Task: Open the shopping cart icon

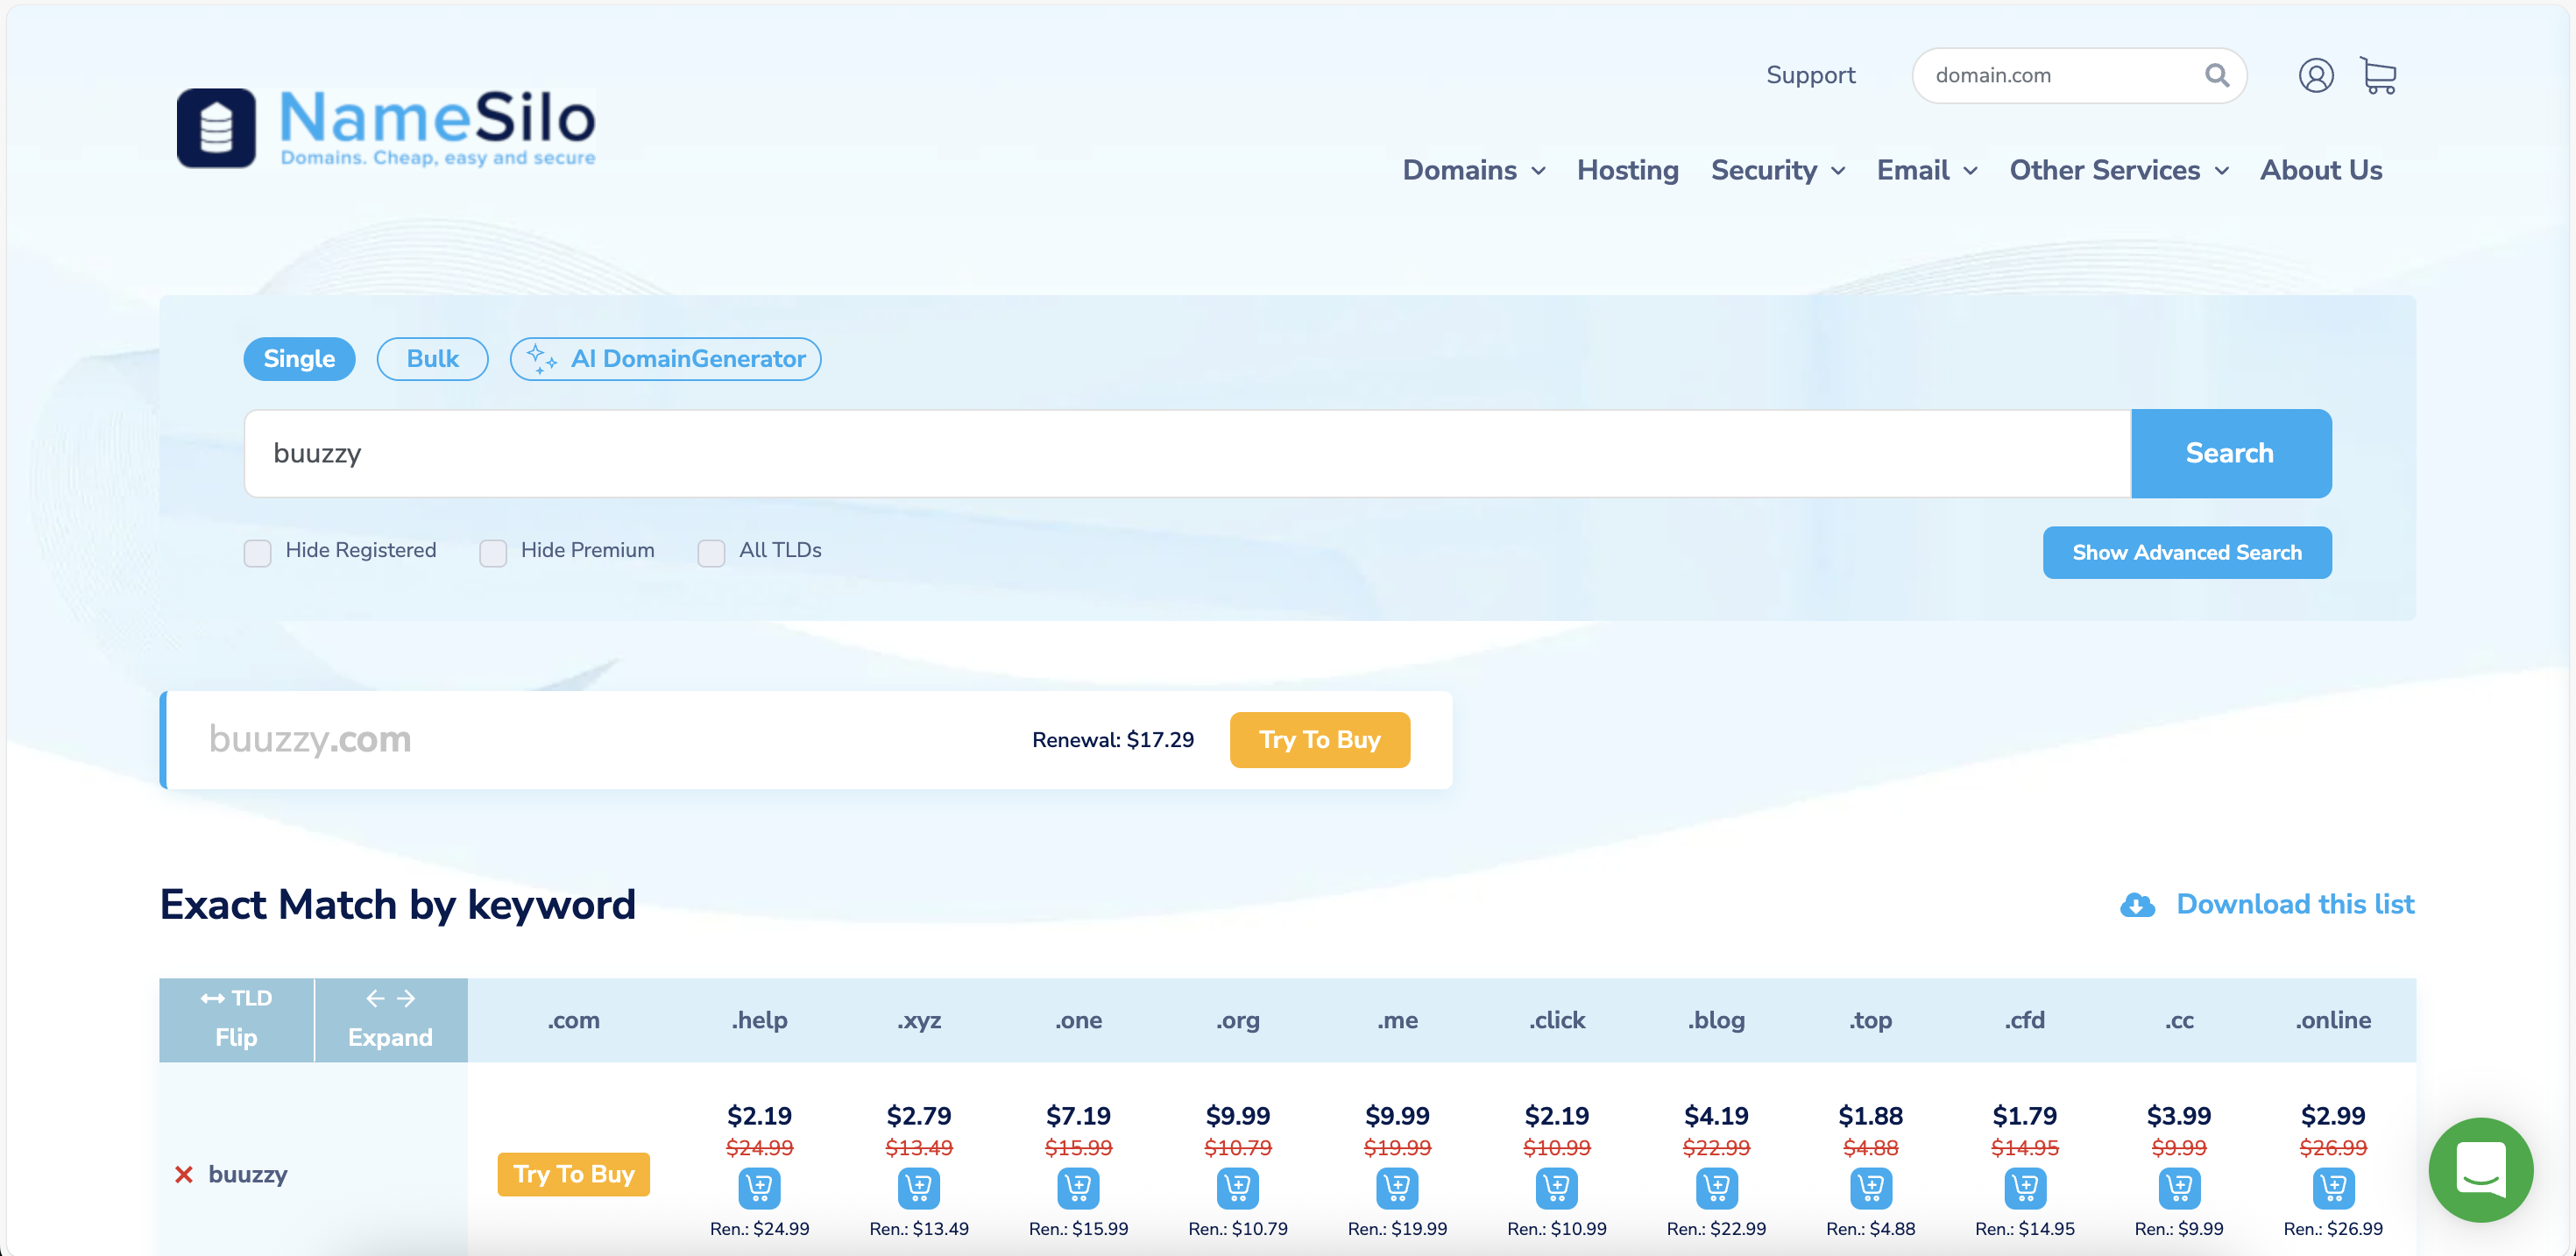Action: [2379, 75]
